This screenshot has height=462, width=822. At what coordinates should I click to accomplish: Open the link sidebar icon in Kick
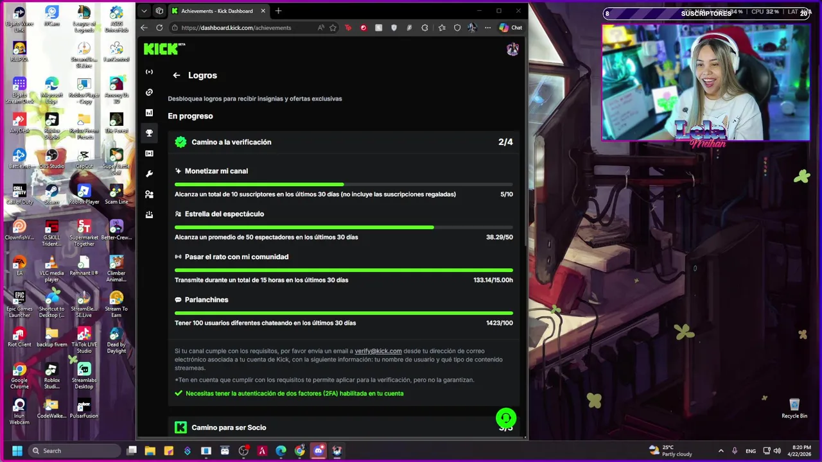tap(149, 92)
